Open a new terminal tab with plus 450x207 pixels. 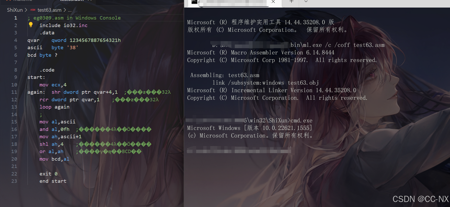pyautogui.click(x=291, y=2)
